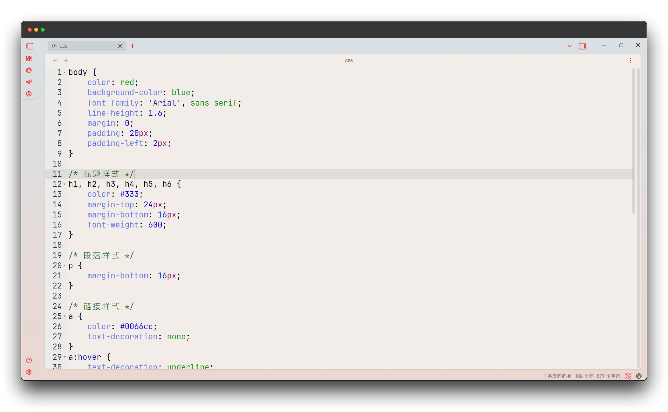
Task: Click the red layout icon near window controls
Action: (x=582, y=46)
